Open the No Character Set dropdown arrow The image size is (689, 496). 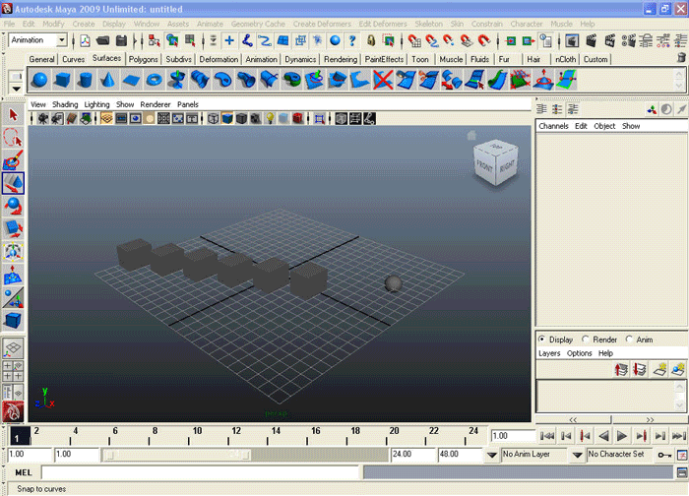point(578,455)
